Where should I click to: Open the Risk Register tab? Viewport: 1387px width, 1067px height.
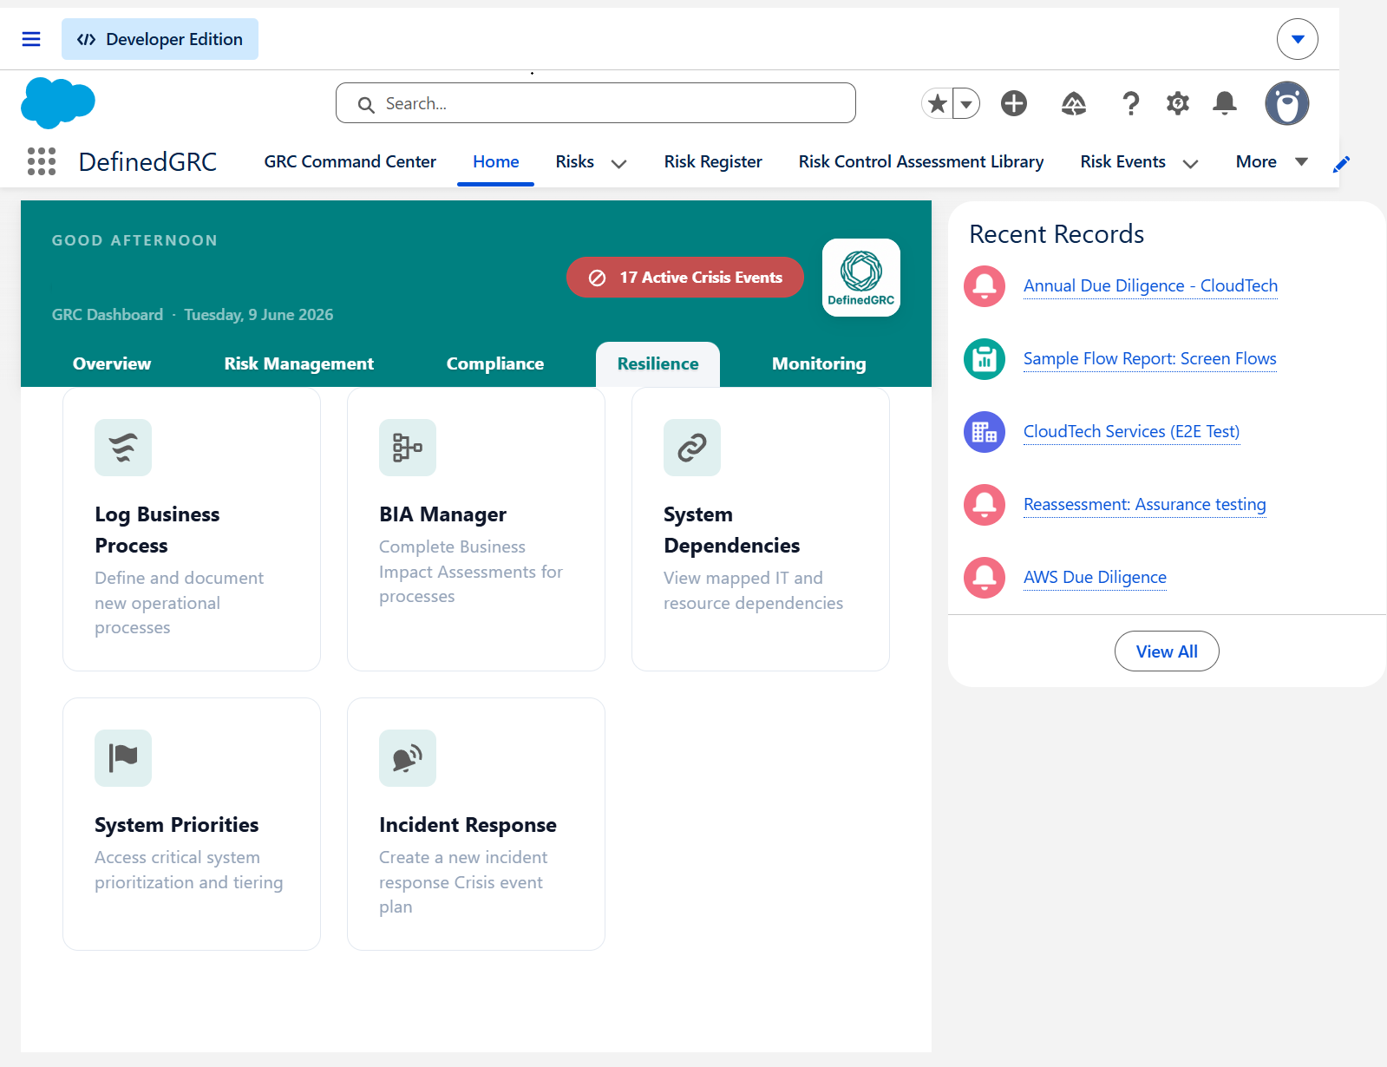[713, 162]
